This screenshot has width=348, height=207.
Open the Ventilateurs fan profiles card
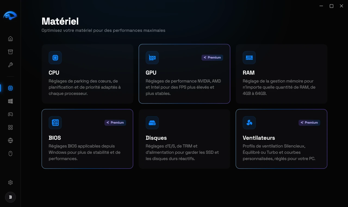[x=281, y=139]
